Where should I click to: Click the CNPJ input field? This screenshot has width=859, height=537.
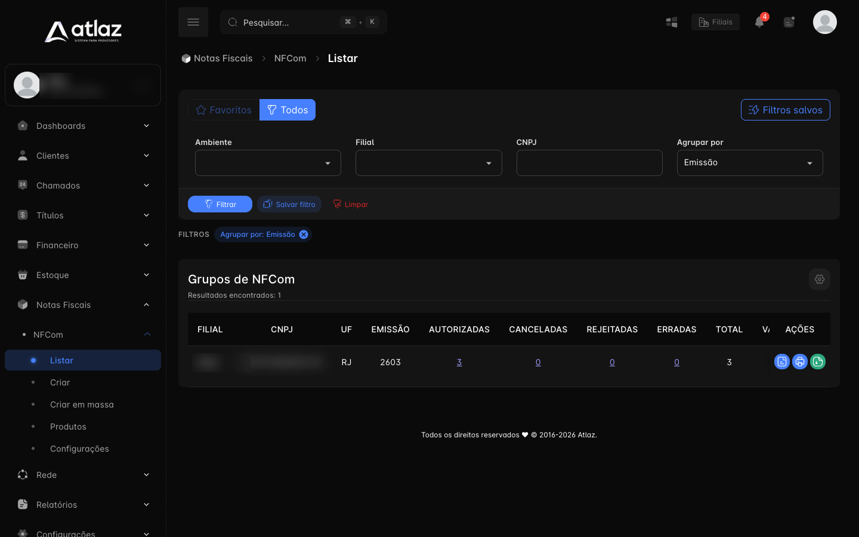[589, 163]
